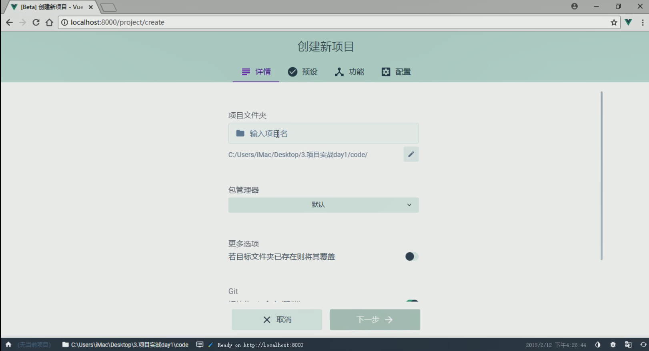The width and height of the screenshot is (649, 351).
Task: Go back using the browser back arrow
Action: (9, 22)
